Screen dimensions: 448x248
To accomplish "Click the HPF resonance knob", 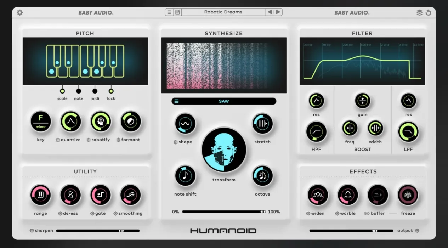I will click(316, 101).
